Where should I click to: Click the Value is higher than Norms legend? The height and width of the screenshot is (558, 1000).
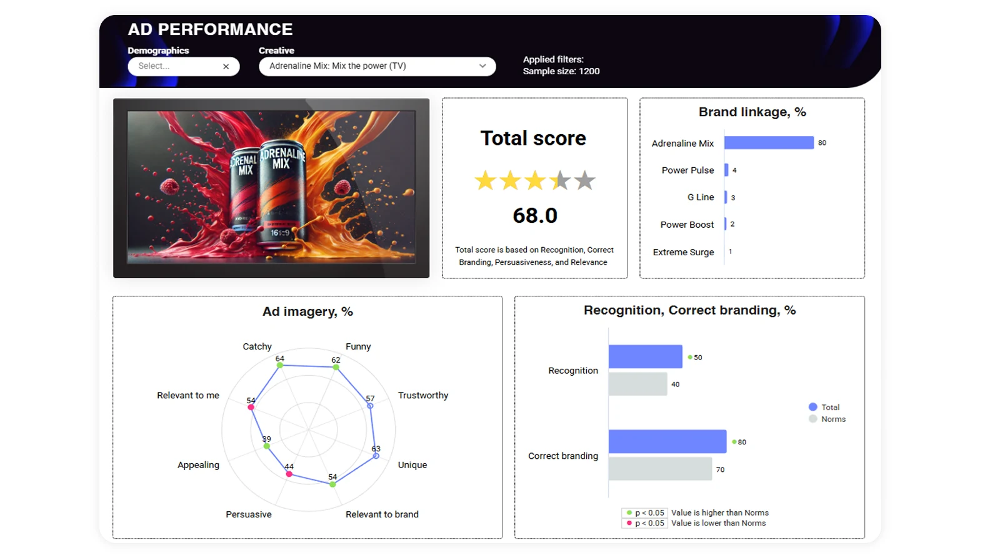720,513
